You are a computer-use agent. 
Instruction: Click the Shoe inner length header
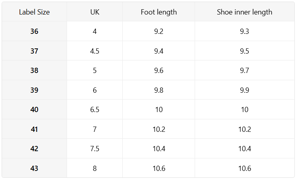(244, 12)
